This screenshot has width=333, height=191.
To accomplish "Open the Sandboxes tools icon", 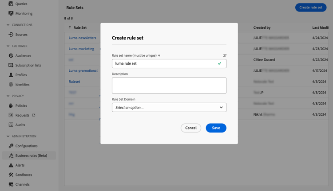I will pos(11,175).
